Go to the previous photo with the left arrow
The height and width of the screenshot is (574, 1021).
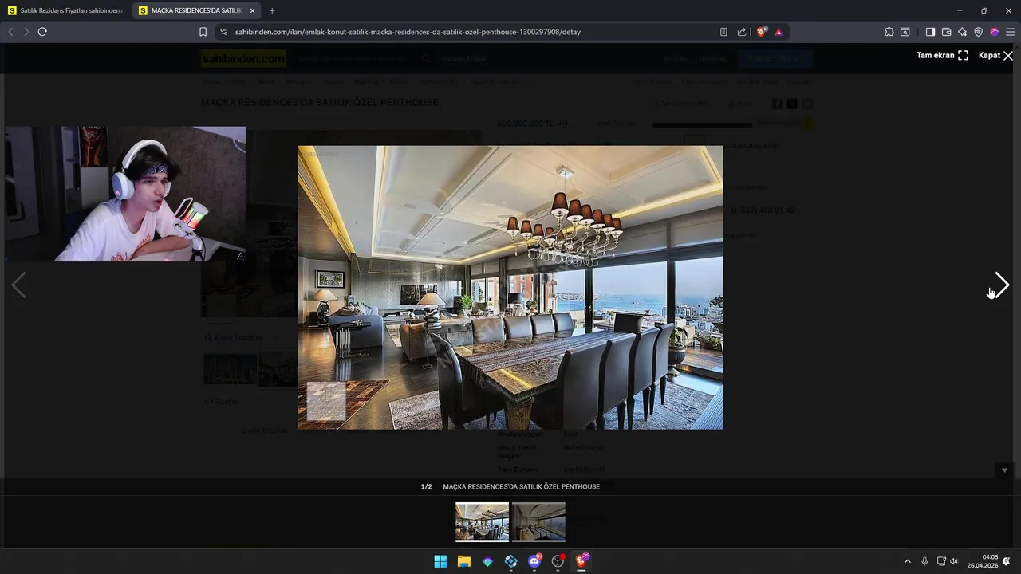coord(18,285)
